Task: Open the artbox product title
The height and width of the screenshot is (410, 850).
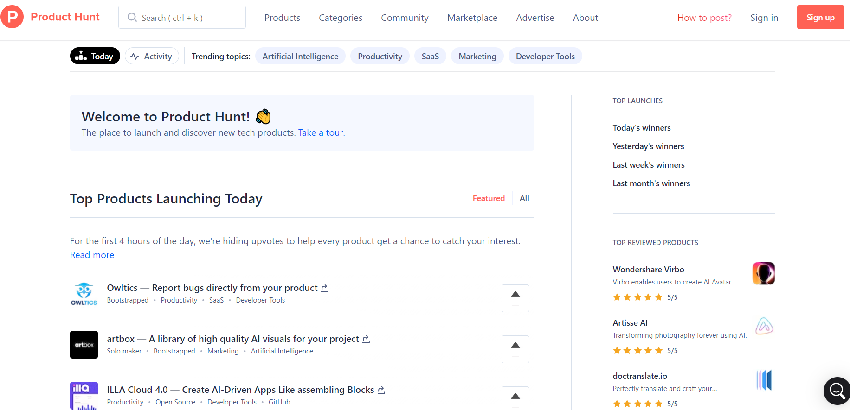Action: click(x=233, y=339)
